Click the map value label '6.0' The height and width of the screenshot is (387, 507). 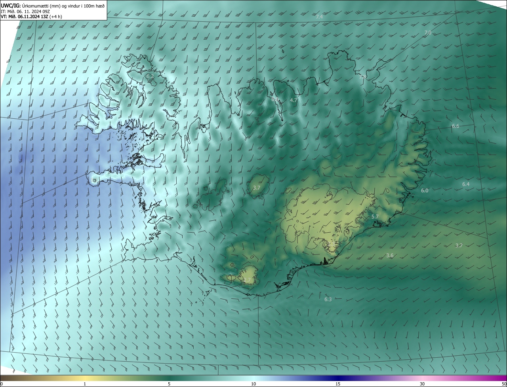[x=425, y=191]
